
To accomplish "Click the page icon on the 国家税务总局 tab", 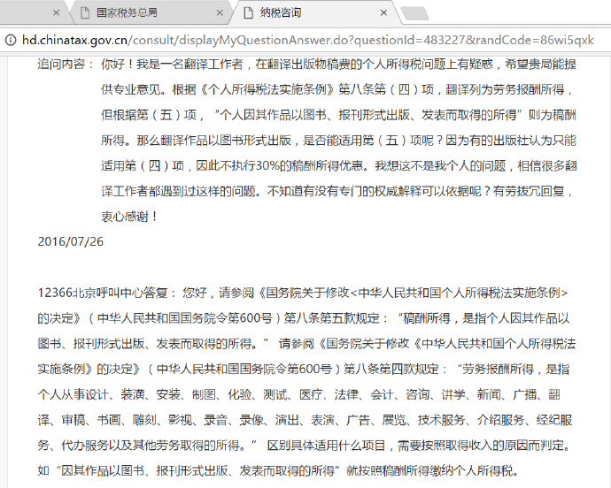I will pyautogui.click(x=84, y=13).
